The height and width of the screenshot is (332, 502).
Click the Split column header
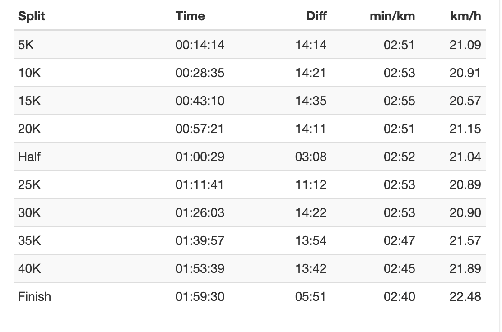tap(32, 16)
